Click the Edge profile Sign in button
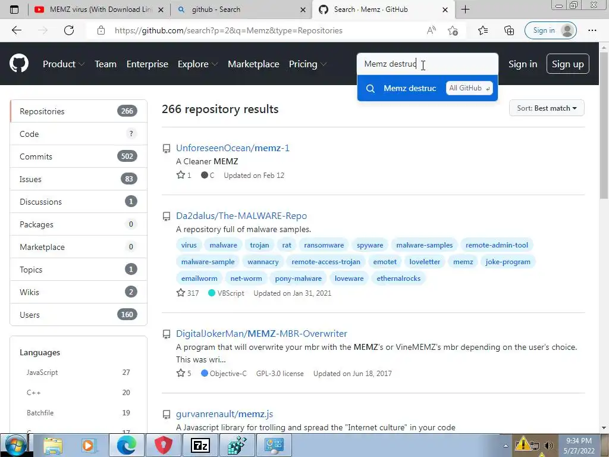 (550, 30)
